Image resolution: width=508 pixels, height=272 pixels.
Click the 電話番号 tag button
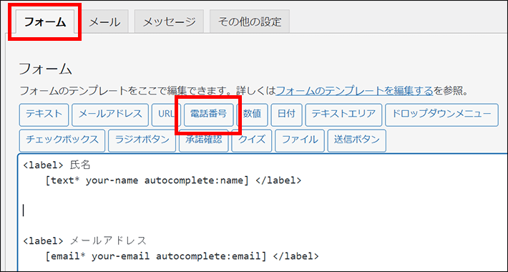coord(208,115)
